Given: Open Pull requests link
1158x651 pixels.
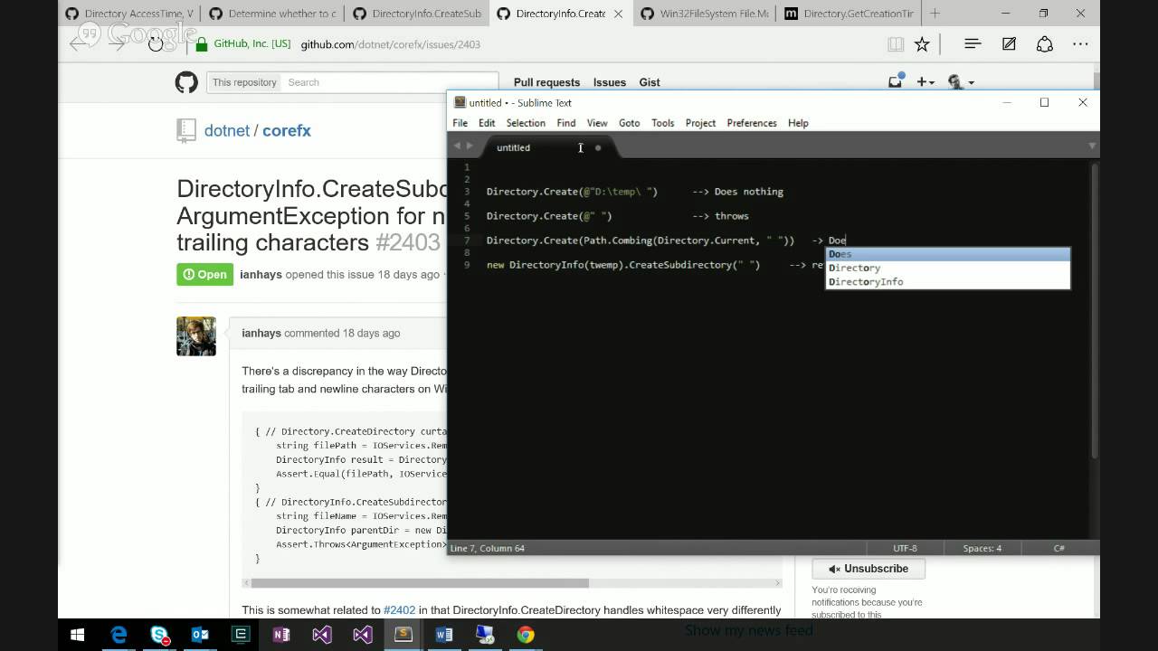Looking at the screenshot, I should [546, 82].
